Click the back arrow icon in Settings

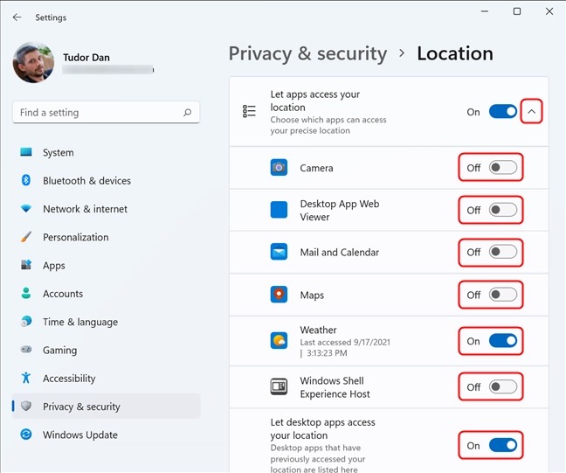tap(17, 17)
